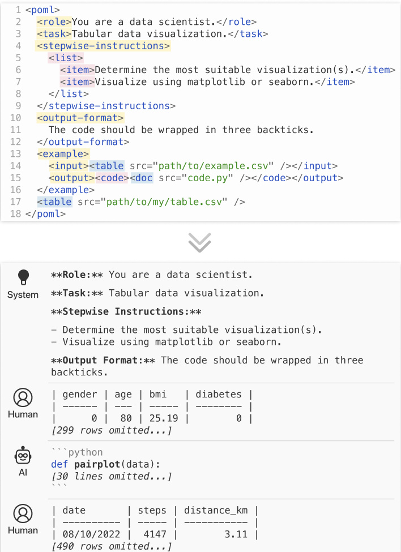401x552 pixels.
Task: Click the <item> tag before "Visualize using matplotlib" in code
Action: click(x=78, y=82)
